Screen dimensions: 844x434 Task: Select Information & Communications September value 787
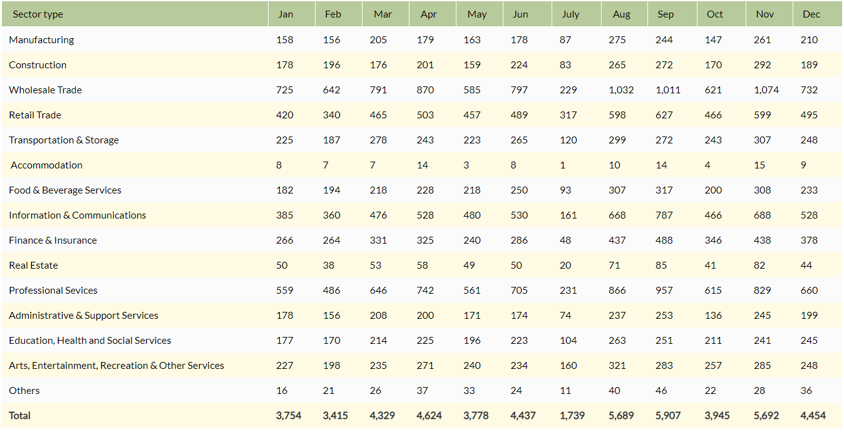664,215
